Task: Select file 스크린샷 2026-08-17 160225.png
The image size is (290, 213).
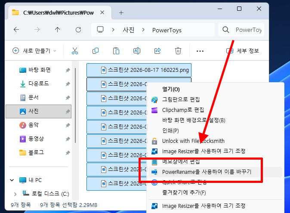Action: [139, 70]
